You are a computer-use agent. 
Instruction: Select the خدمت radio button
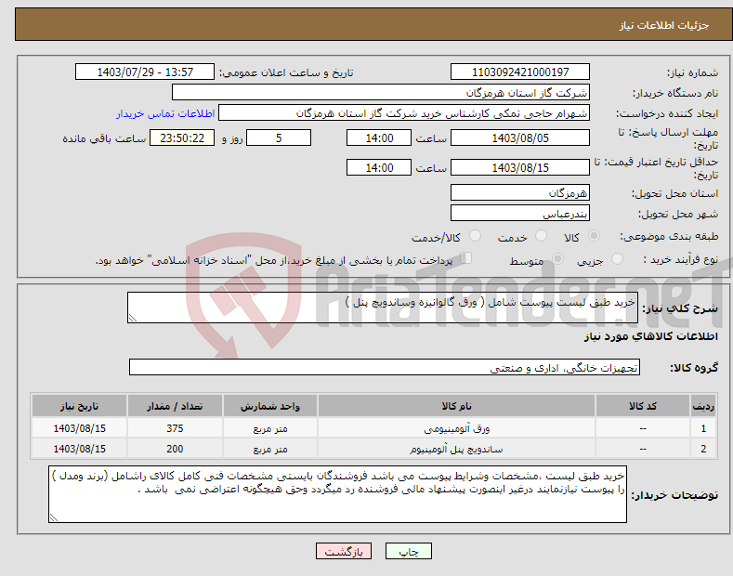(x=541, y=236)
